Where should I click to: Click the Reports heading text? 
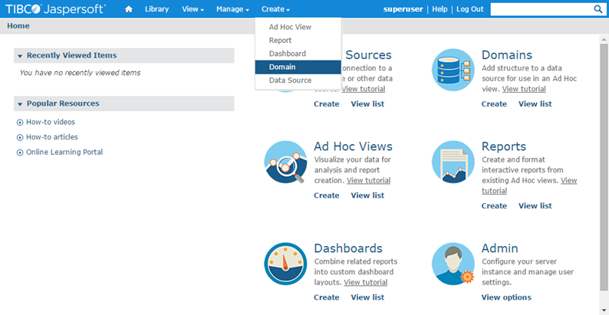tap(504, 146)
